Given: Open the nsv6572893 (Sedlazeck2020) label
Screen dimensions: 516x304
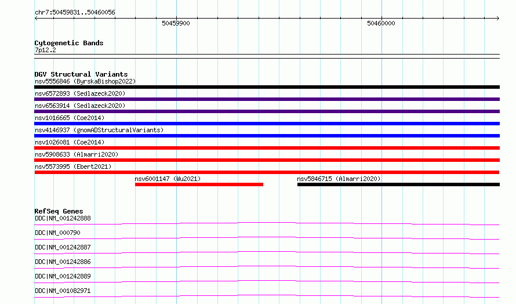Looking at the screenshot, I should (x=80, y=93).
